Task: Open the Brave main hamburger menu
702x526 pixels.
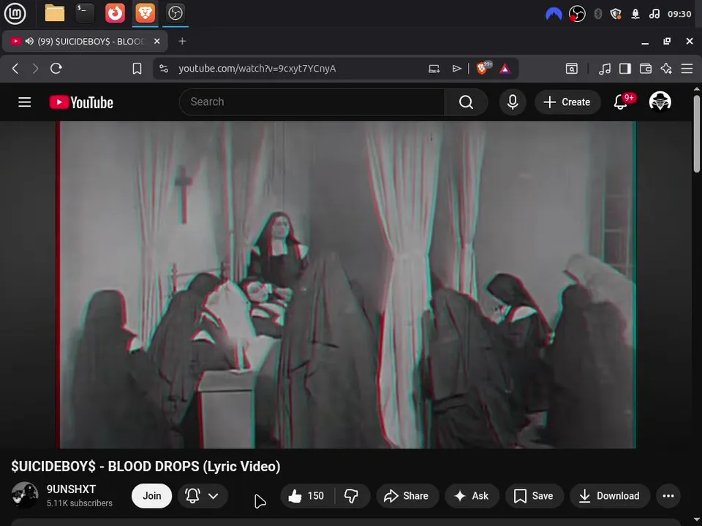Action: pos(687,69)
